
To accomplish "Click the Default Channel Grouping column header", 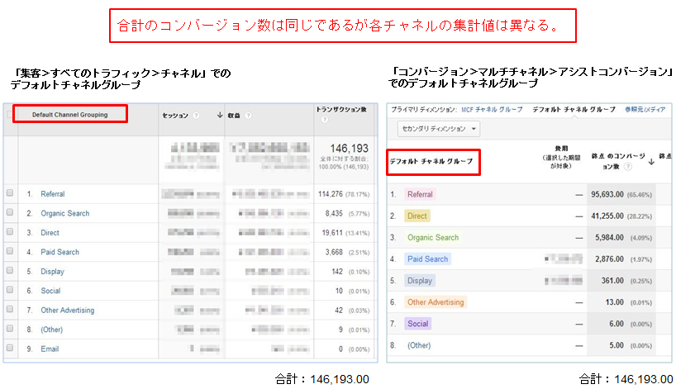I will [69, 115].
